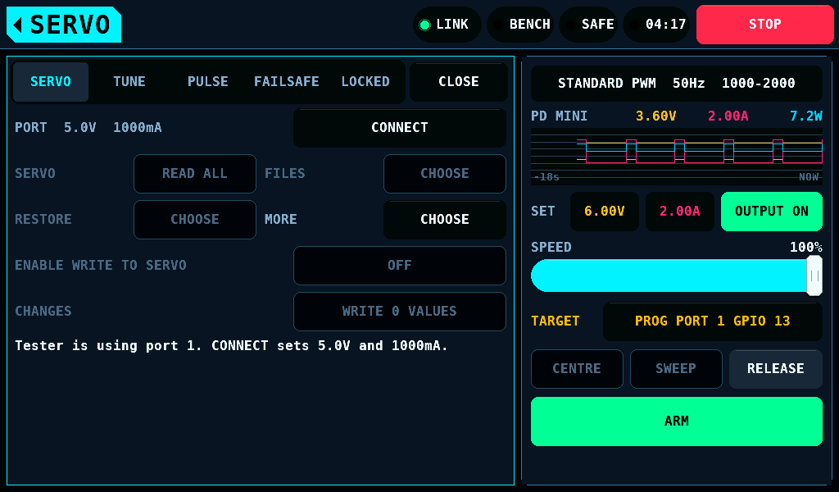839x492 pixels.
Task: Open the RESTORE Choose selector
Action: [195, 220]
